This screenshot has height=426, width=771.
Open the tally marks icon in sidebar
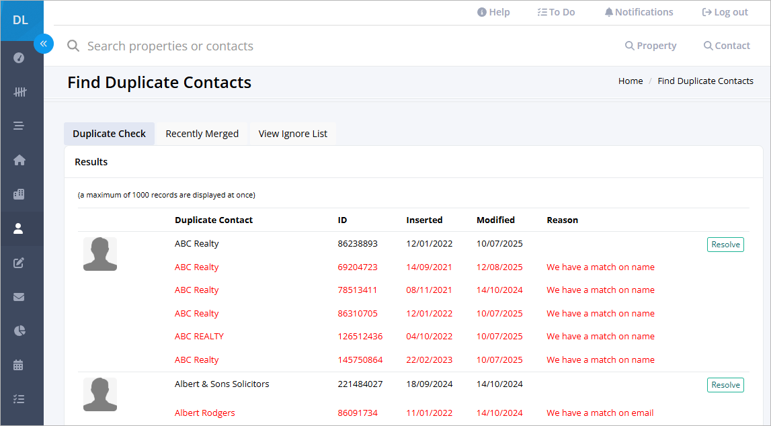click(19, 92)
